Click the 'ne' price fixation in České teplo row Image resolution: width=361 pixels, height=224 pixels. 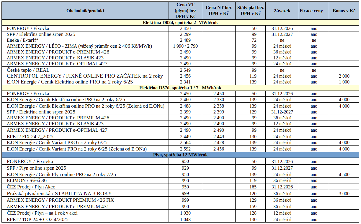click(x=314, y=70)
